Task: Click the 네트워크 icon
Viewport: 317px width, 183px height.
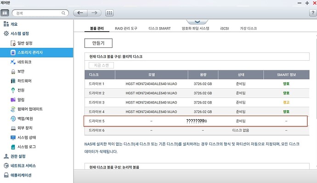Action: (x=13, y=62)
